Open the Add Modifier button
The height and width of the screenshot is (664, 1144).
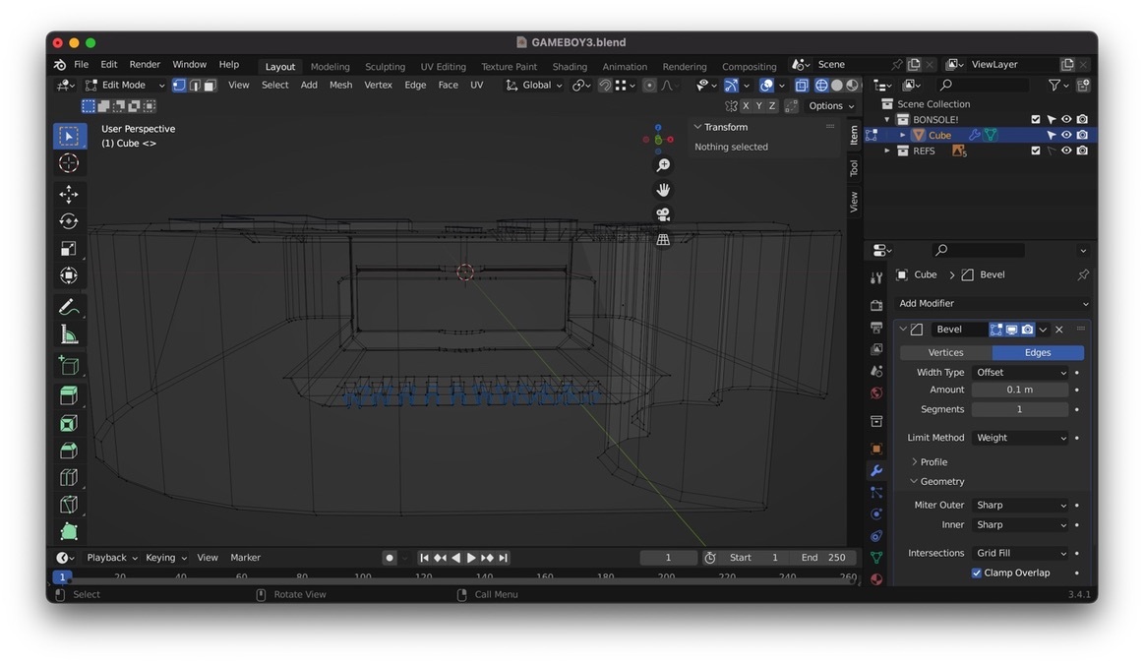point(993,304)
